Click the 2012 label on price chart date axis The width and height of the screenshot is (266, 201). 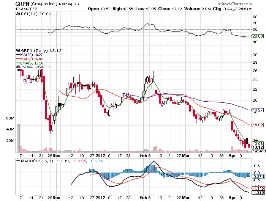pos(100,155)
